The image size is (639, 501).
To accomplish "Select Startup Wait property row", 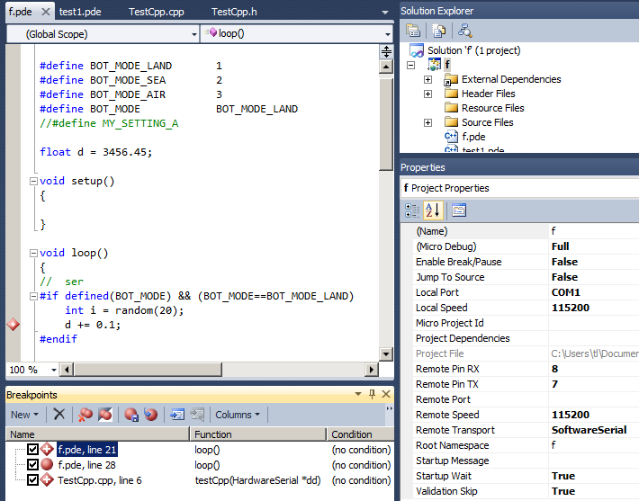I will coord(526,476).
